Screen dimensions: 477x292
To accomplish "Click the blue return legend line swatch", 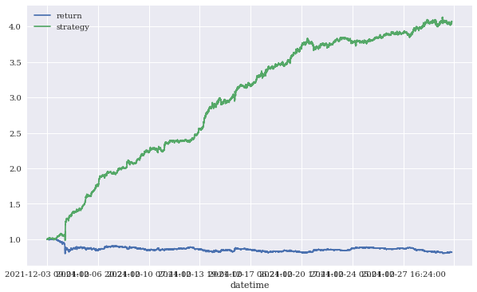I will pos(42,15).
